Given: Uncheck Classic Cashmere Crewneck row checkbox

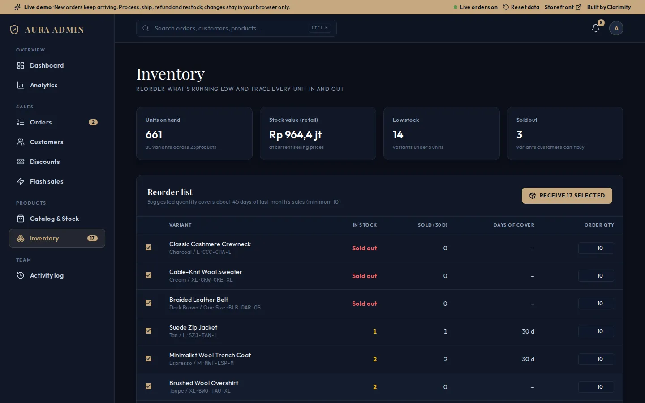Looking at the screenshot, I should pyautogui.click(x=149, y=248).
